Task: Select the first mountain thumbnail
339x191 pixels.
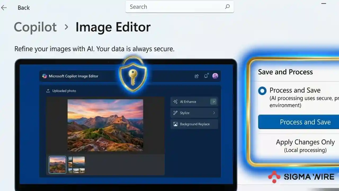Action: coord(57,165)
